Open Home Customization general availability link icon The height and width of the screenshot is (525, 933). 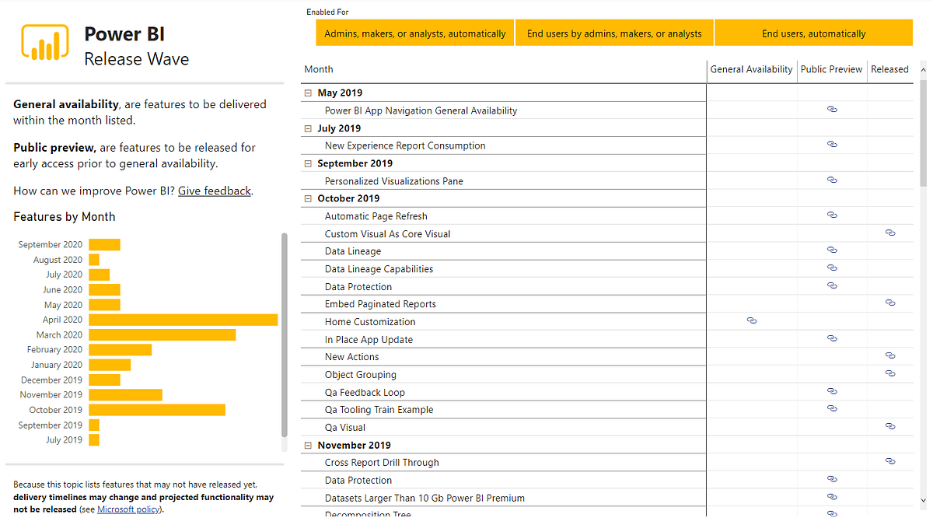click(751, 320)
